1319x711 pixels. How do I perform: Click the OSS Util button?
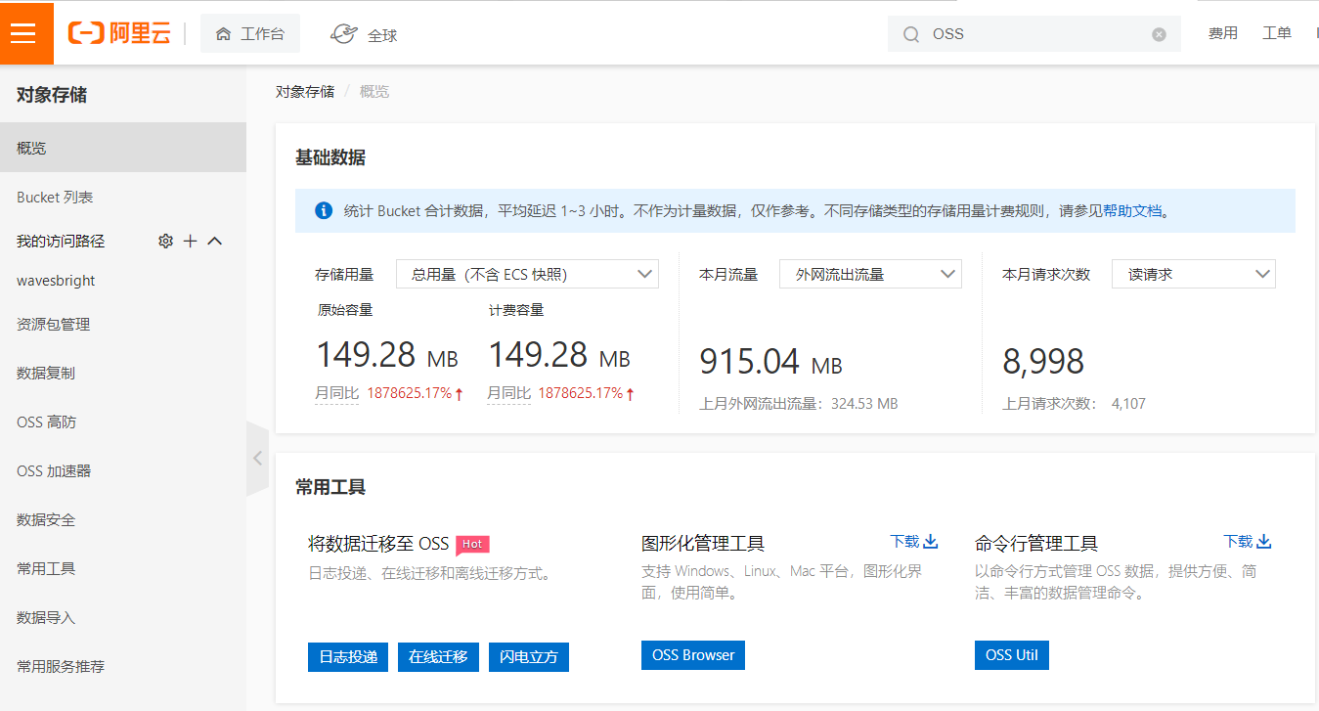pos(1012,655)
